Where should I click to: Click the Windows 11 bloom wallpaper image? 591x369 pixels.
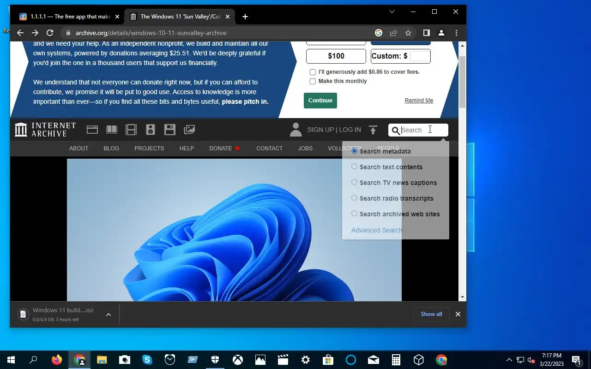234,230
